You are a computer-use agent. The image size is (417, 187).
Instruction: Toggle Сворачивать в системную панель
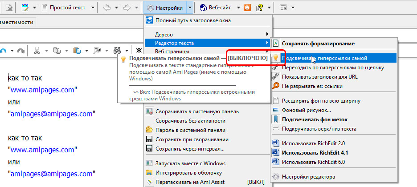(208, 111)
